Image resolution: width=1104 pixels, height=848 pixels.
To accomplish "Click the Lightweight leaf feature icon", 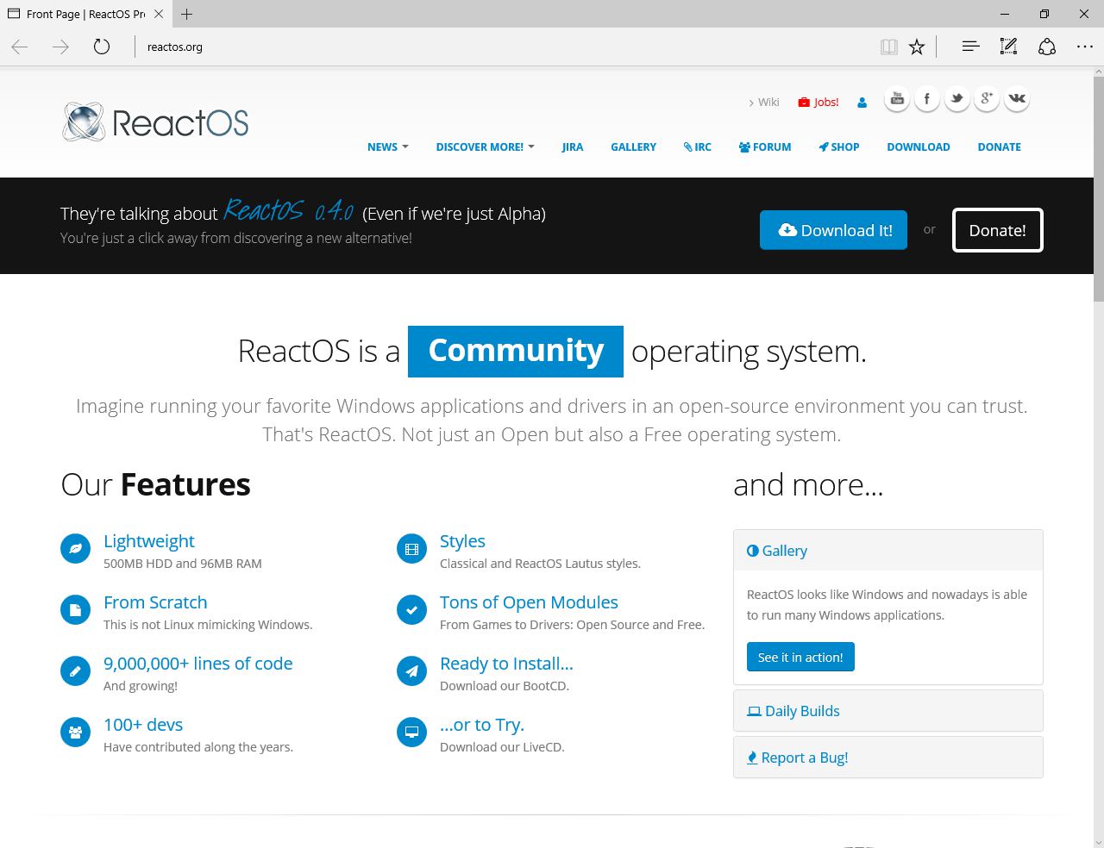I will pos(75,548).
